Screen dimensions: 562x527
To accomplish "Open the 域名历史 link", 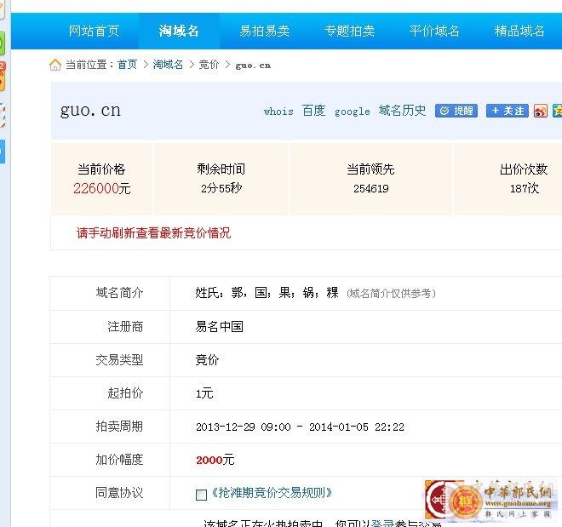I will 402,111.
